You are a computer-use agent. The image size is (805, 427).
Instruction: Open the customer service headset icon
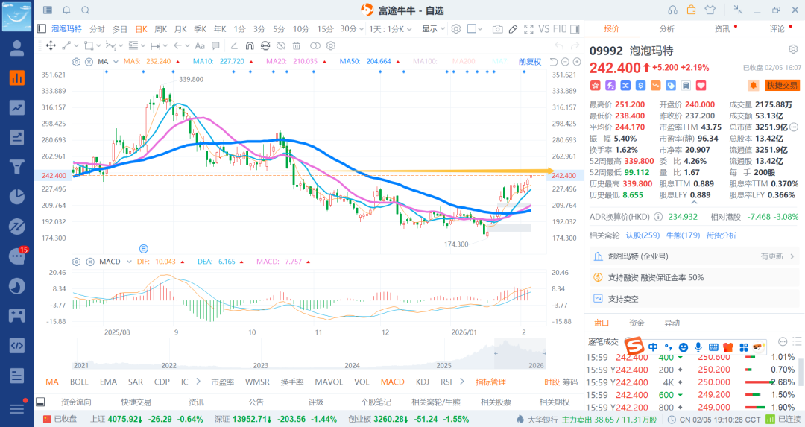pos(673,10)
